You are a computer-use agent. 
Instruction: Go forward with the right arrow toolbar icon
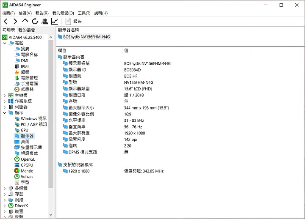15,21
